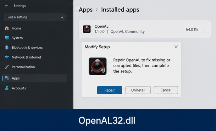The image size is (216, 131).
Task: Click the Uninstall button
Action: tap(138, 90)
